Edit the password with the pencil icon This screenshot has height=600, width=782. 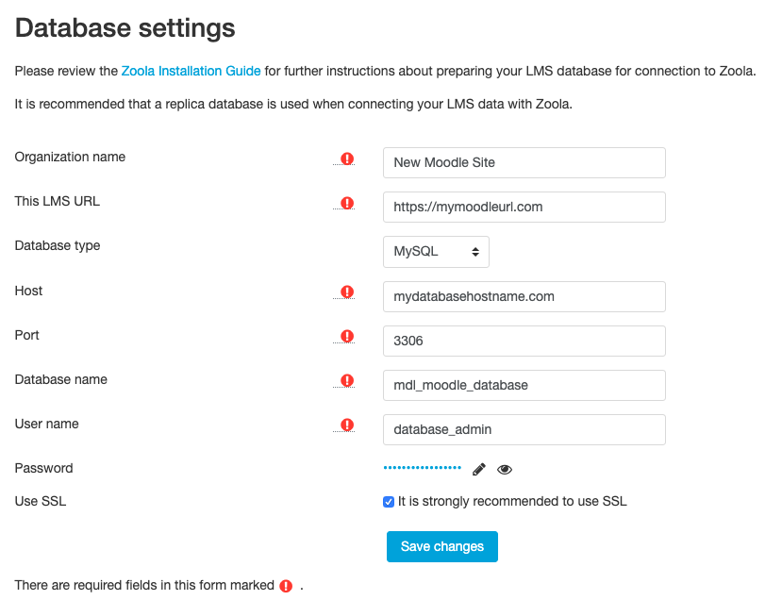tap(479, 469)
